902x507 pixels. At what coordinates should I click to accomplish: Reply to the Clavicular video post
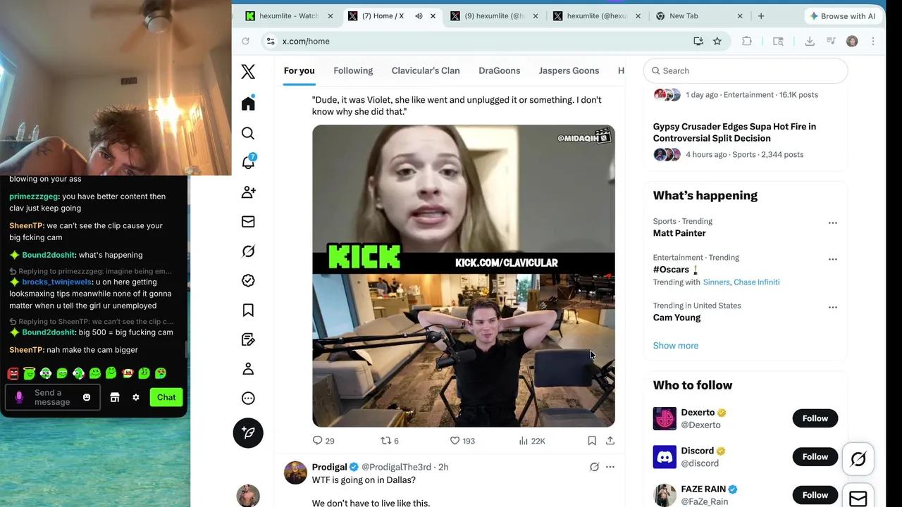click(x=323, y=441)
